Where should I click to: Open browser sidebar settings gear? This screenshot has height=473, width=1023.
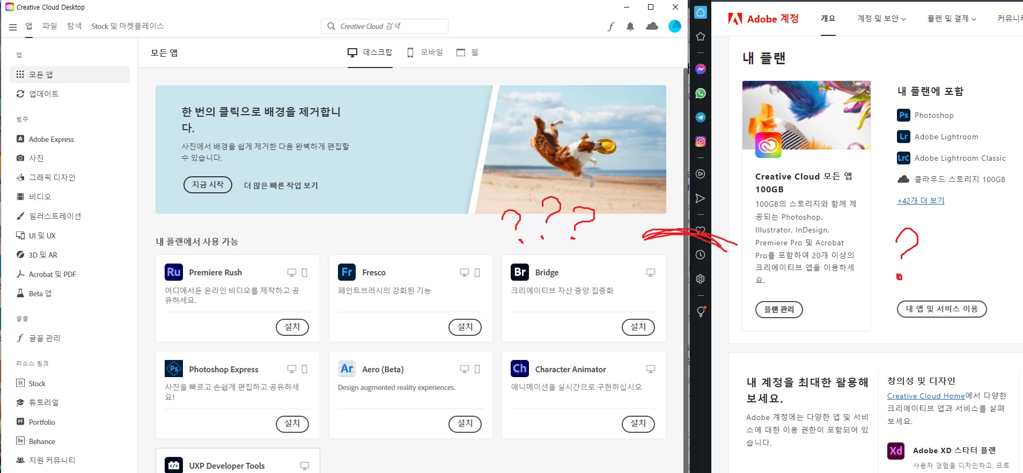(x=701, y=279)
